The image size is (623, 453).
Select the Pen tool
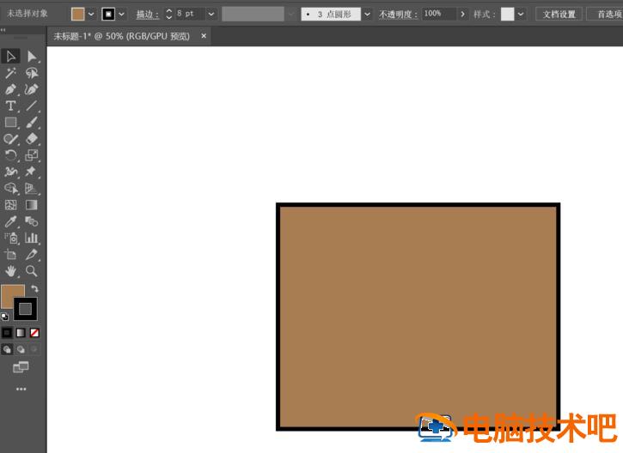(10, 89)
